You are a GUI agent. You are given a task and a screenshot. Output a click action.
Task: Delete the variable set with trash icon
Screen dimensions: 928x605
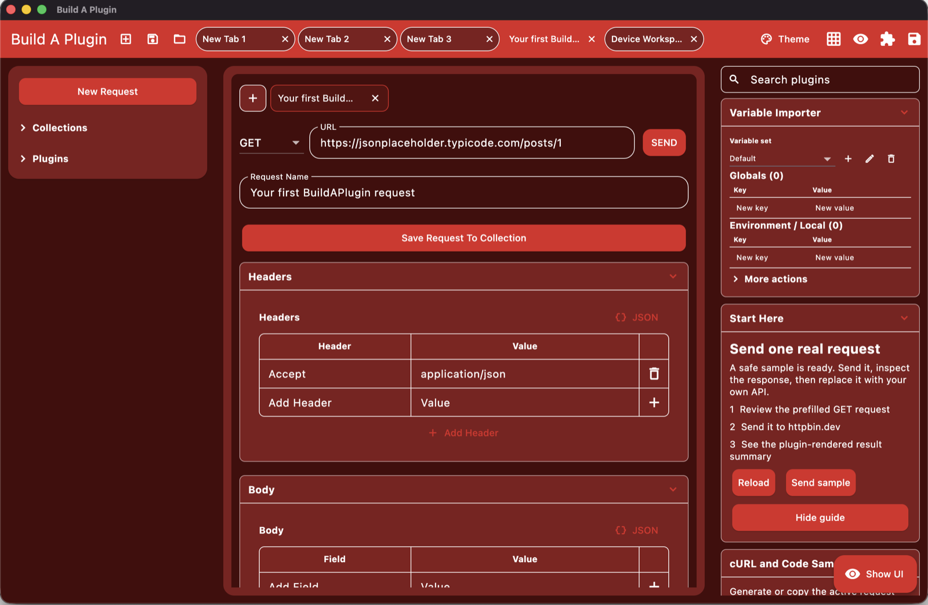(891, 158)
